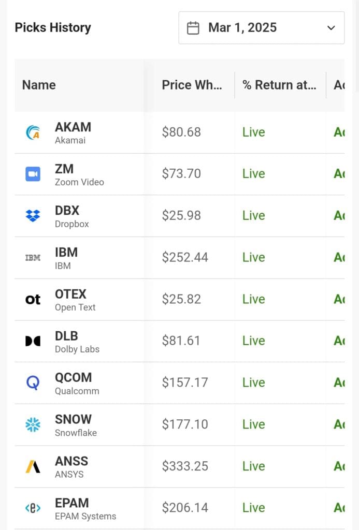Viewport: 359px width, 530px height.
Task: Click the calendar icon in date picker
Action: point(193,28)
